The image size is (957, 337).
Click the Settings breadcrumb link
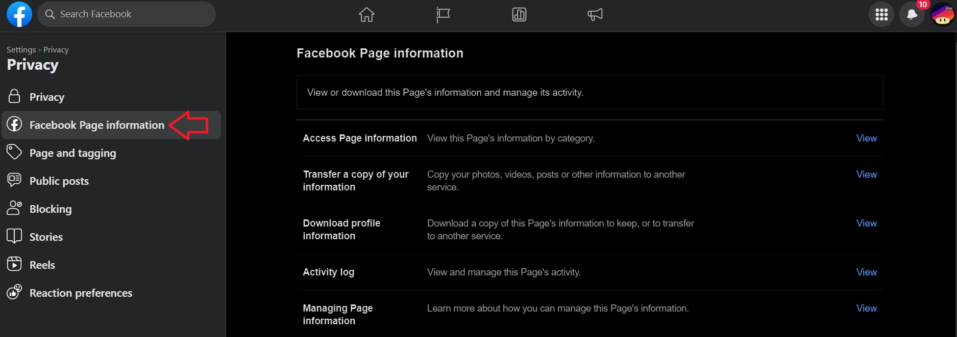coord(21,49)
